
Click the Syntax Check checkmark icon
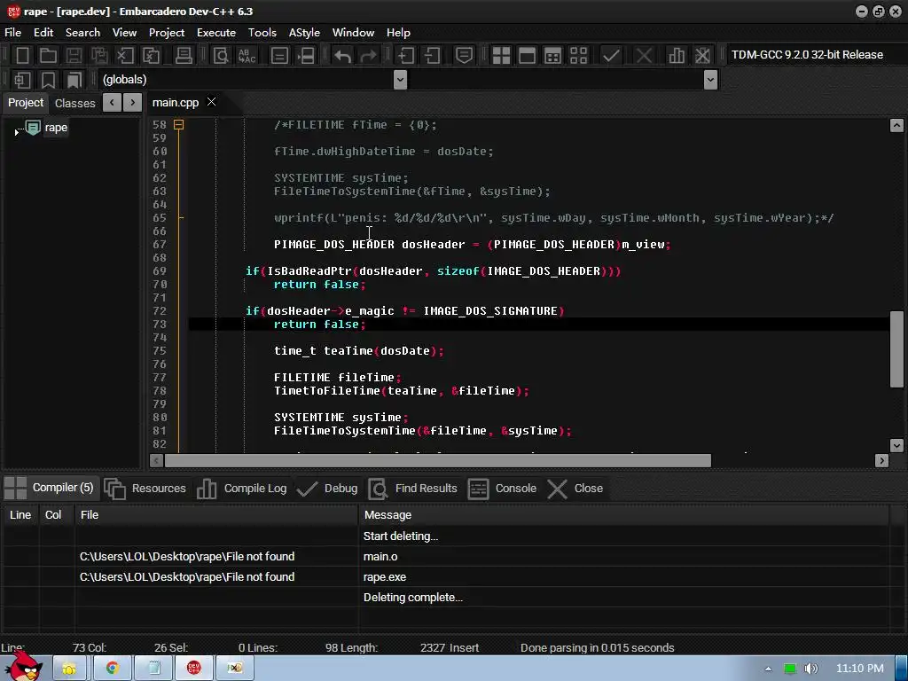(x=611, y=56)
